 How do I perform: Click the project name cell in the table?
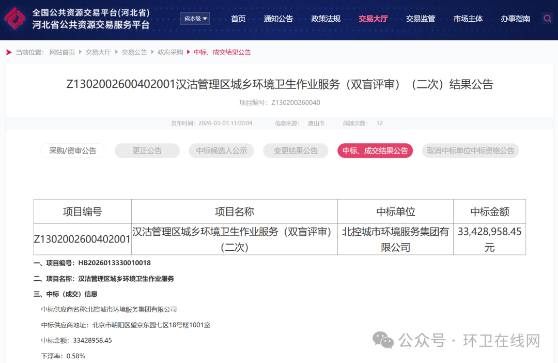tap(235, 239)
